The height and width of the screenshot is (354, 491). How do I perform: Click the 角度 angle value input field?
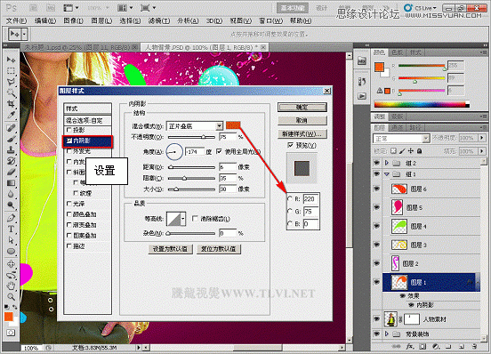[195, 152]
